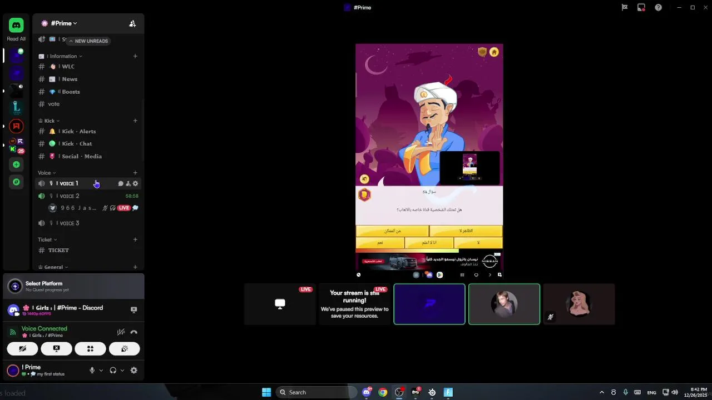This screenshot has height=400, width=712.
Task: Select the paused stream preview tile
Action: point(355,304)
